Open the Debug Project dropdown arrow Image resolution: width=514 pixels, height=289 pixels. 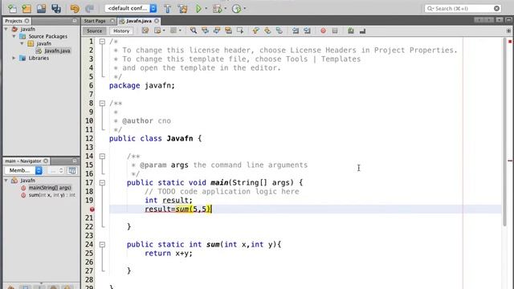point(225,8)
